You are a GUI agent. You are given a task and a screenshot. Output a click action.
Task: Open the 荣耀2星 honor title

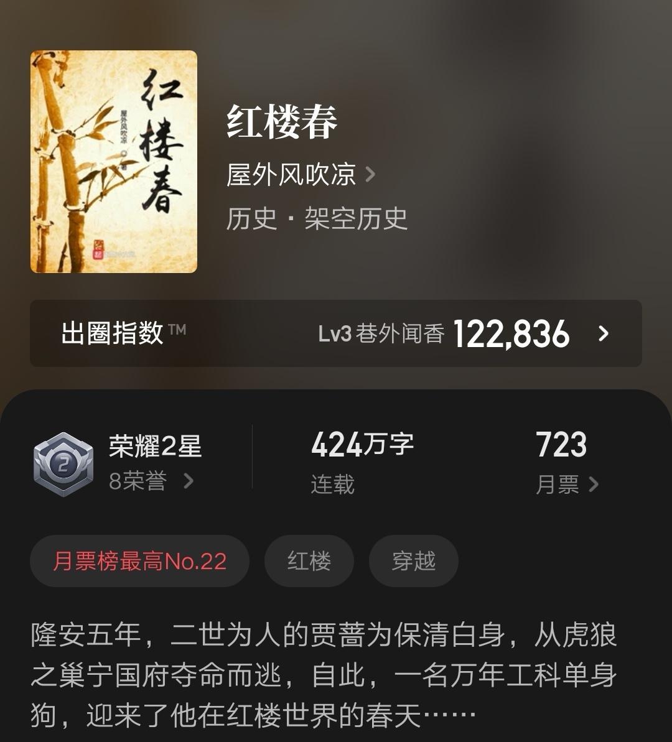pos(156,446)
